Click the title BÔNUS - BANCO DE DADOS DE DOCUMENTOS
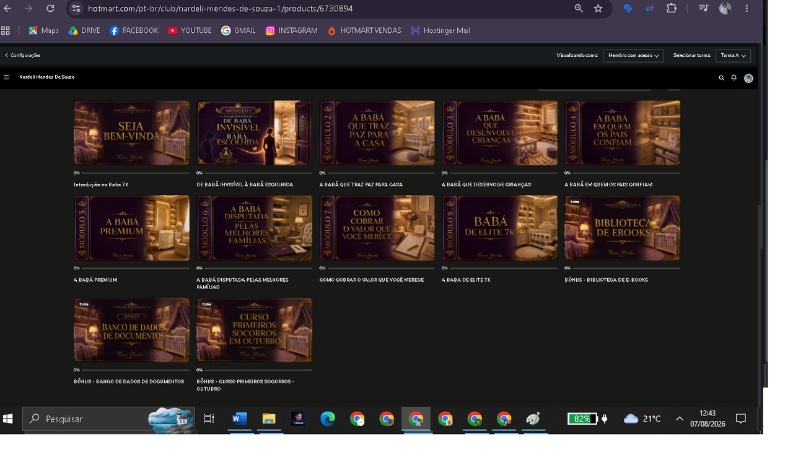This screenshot has height=460, width=793. 129,381
